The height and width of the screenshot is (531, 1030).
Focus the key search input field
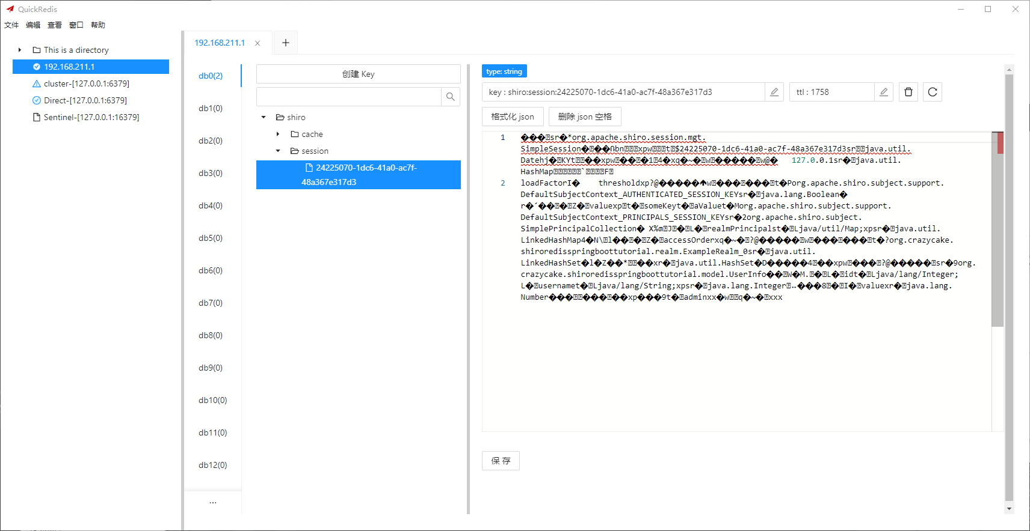click(349, 97)
